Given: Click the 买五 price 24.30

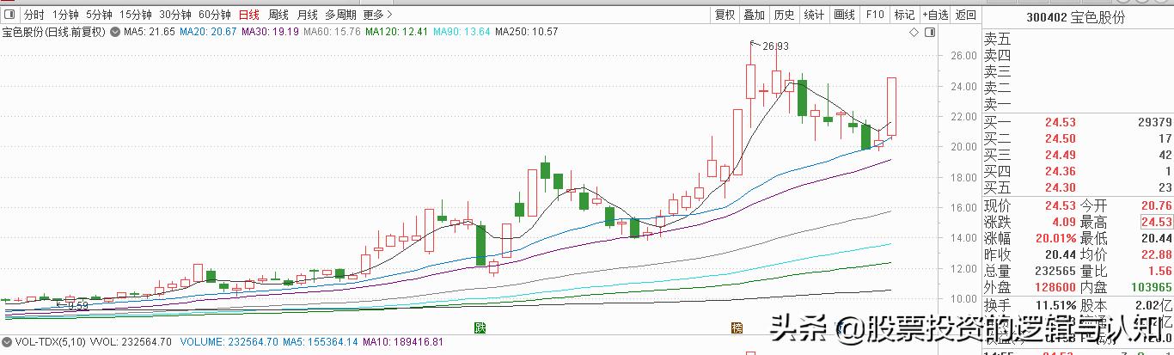Looking at the screenshot, I should point(1060,187).
